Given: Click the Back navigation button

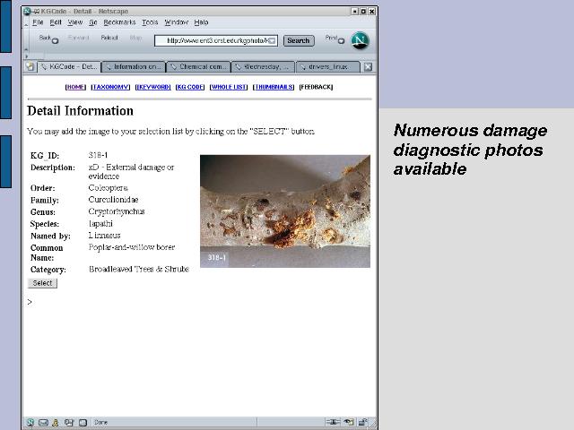Looking at the screenshot, I should pyautogui.click(x=47, y=39).
